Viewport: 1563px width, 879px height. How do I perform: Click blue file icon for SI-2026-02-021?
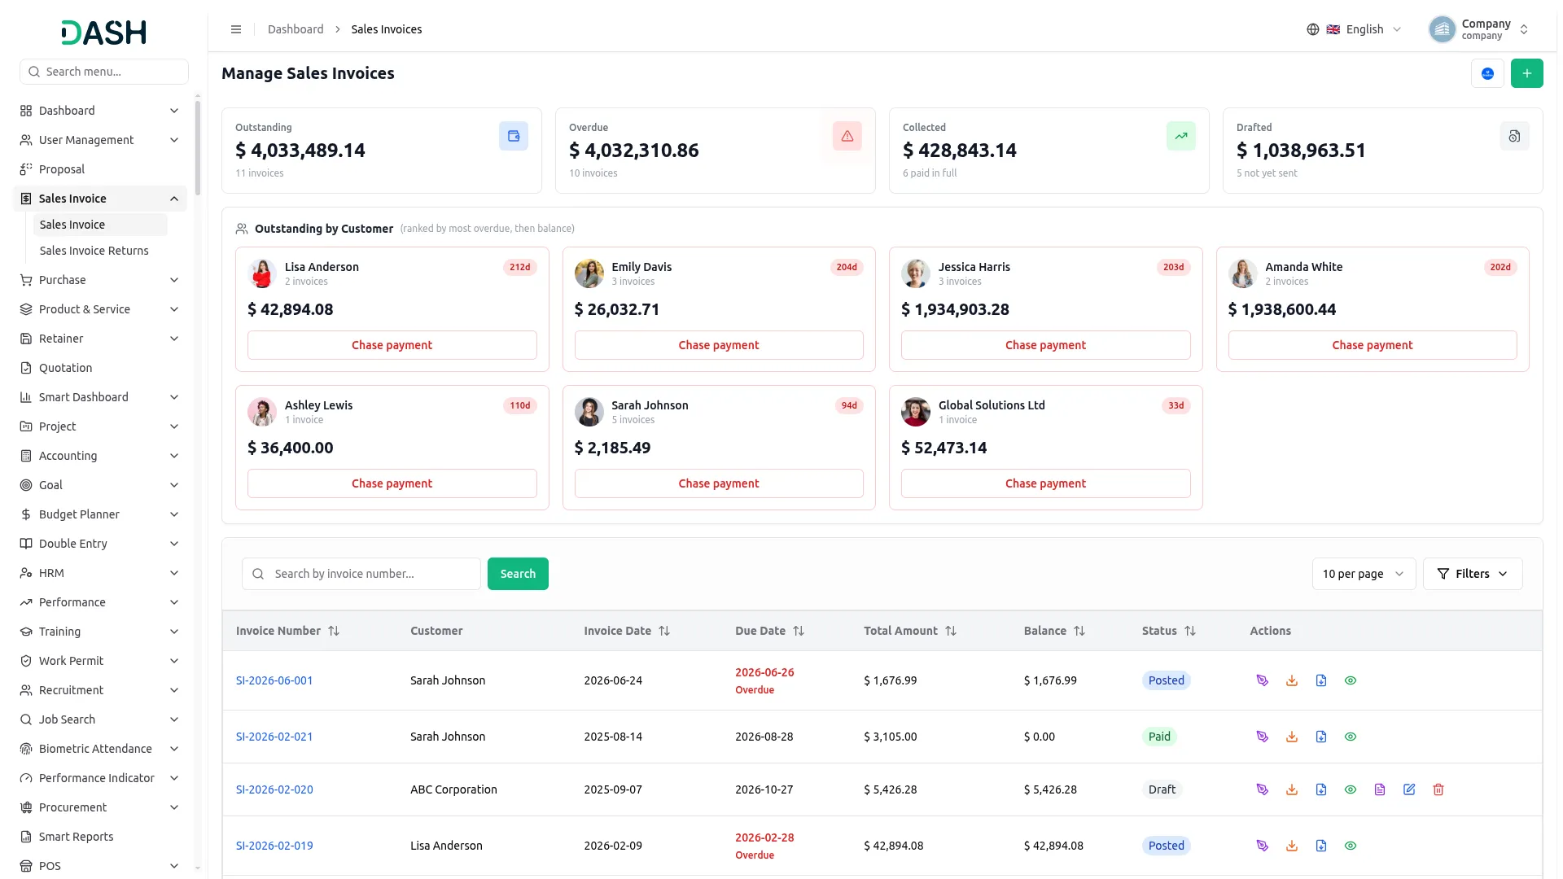coord(1321,737)
